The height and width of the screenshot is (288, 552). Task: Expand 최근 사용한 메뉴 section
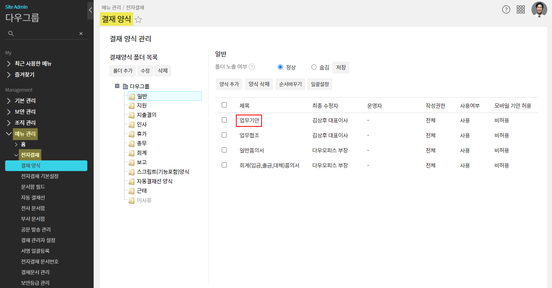(x=32, y=64)
